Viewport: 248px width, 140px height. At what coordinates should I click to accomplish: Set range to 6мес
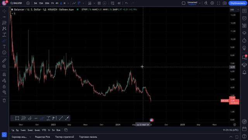pyautogui.click(x=37, y=130)
